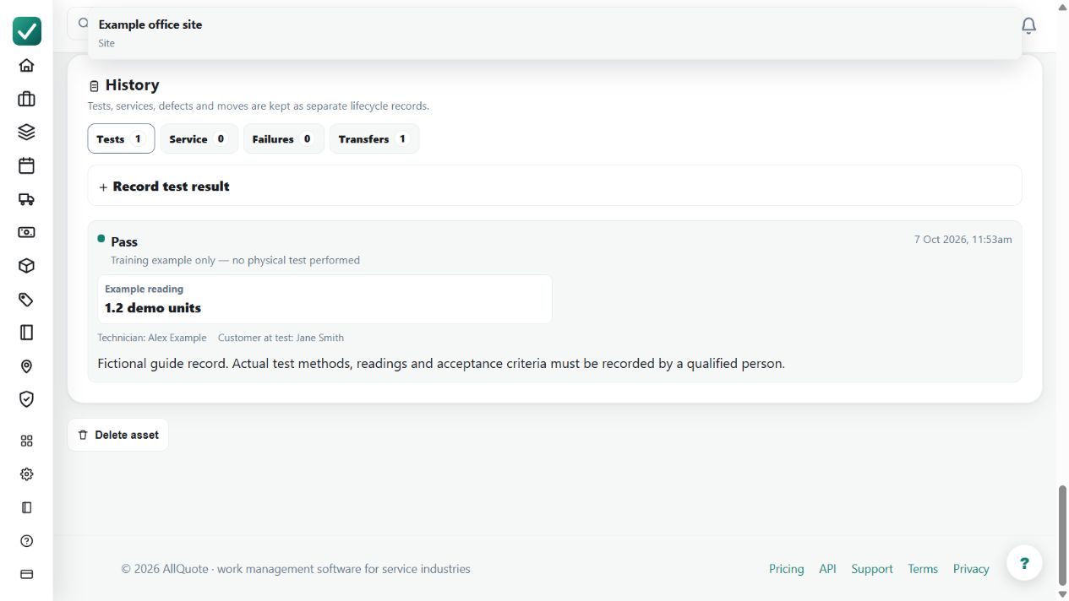Open the Pricing footer link
Viewport: 1069px width, 601px height.
pyautogui.click(x=786, y=569)
